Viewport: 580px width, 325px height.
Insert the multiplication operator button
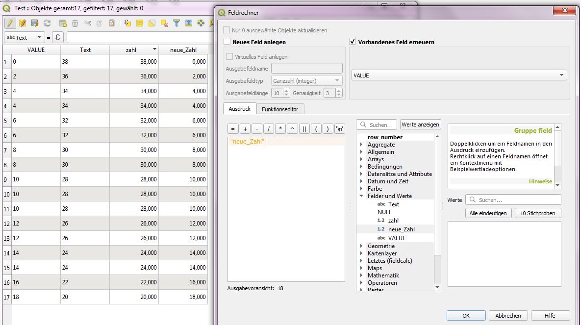tap(280, 129)
